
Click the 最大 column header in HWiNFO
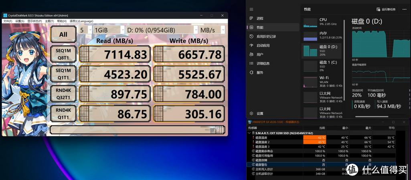coord(361,128)
